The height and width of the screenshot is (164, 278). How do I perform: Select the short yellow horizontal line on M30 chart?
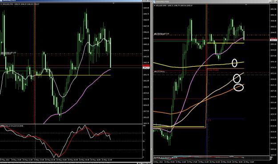[226, 43]
